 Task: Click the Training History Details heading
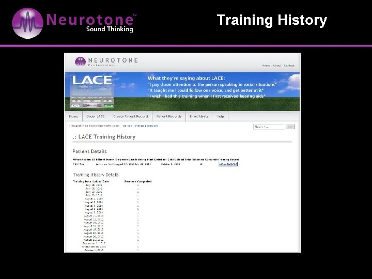point(96,175)
